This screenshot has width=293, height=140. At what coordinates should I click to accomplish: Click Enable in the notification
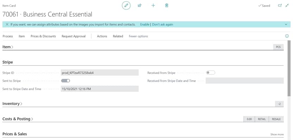tap(145, 24)
